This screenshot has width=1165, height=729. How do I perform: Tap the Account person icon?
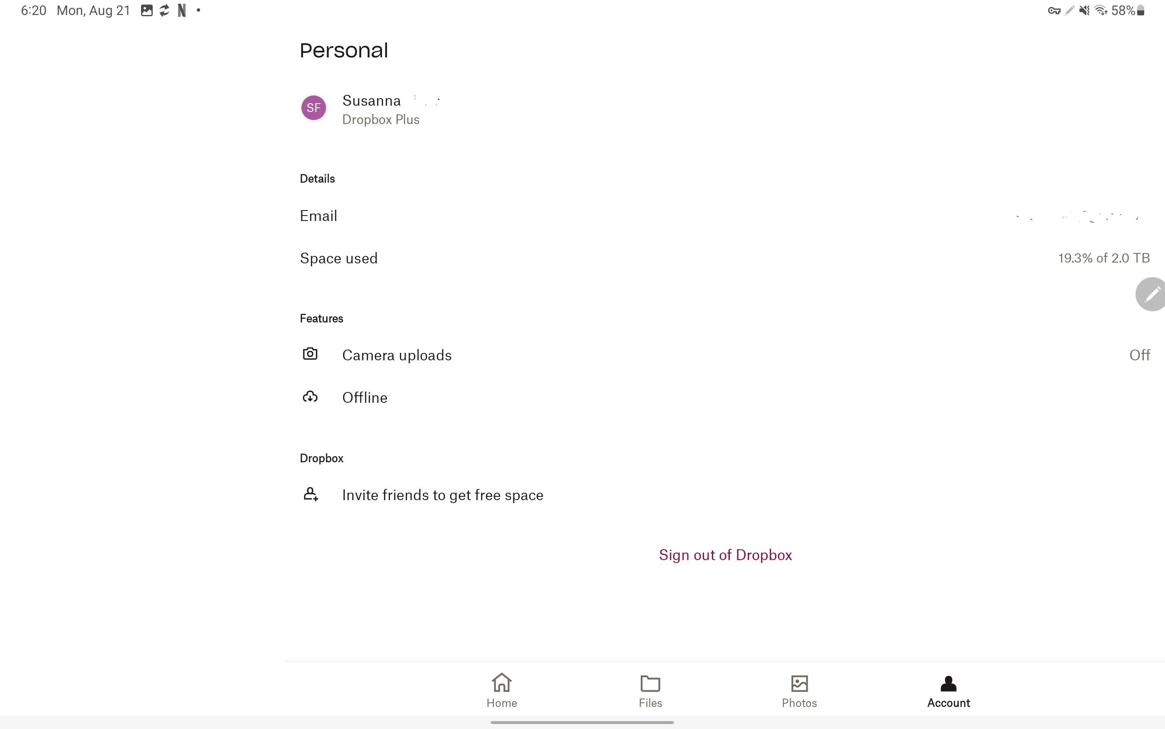point(948,683)
